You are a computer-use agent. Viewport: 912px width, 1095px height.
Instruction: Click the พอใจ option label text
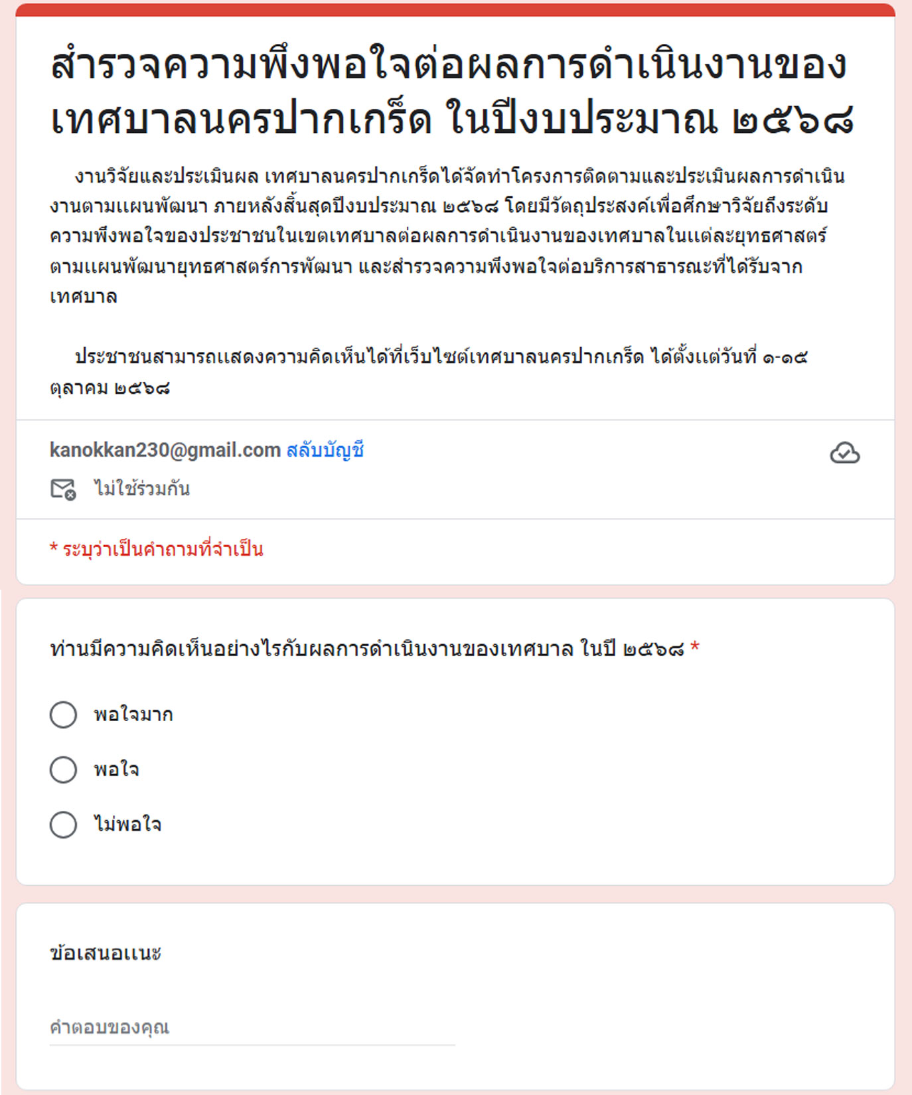pos(117,770)
